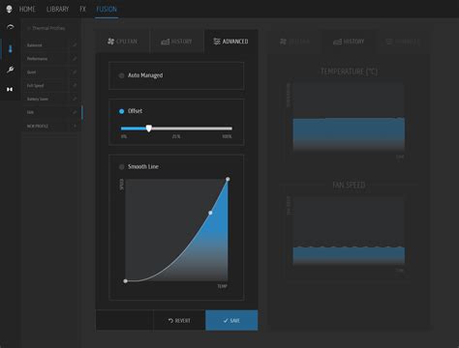The height and width of the screenshot is (348, 459).
Task: Click the Offset slider handle
Action: pyautogui.click(x=148, y=129)
